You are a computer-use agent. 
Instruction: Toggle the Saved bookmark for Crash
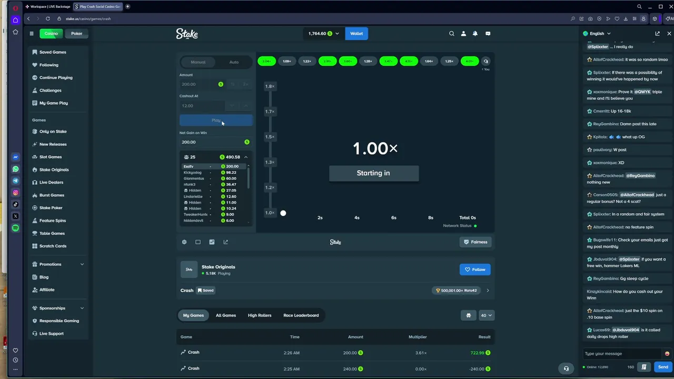click(x=205, y=291)
